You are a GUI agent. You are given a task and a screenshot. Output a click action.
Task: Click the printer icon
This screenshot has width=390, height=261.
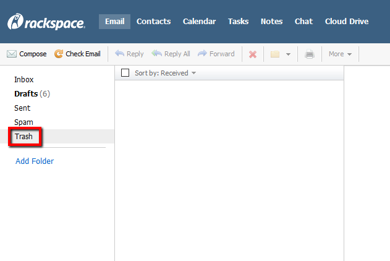tap(310, 54)
